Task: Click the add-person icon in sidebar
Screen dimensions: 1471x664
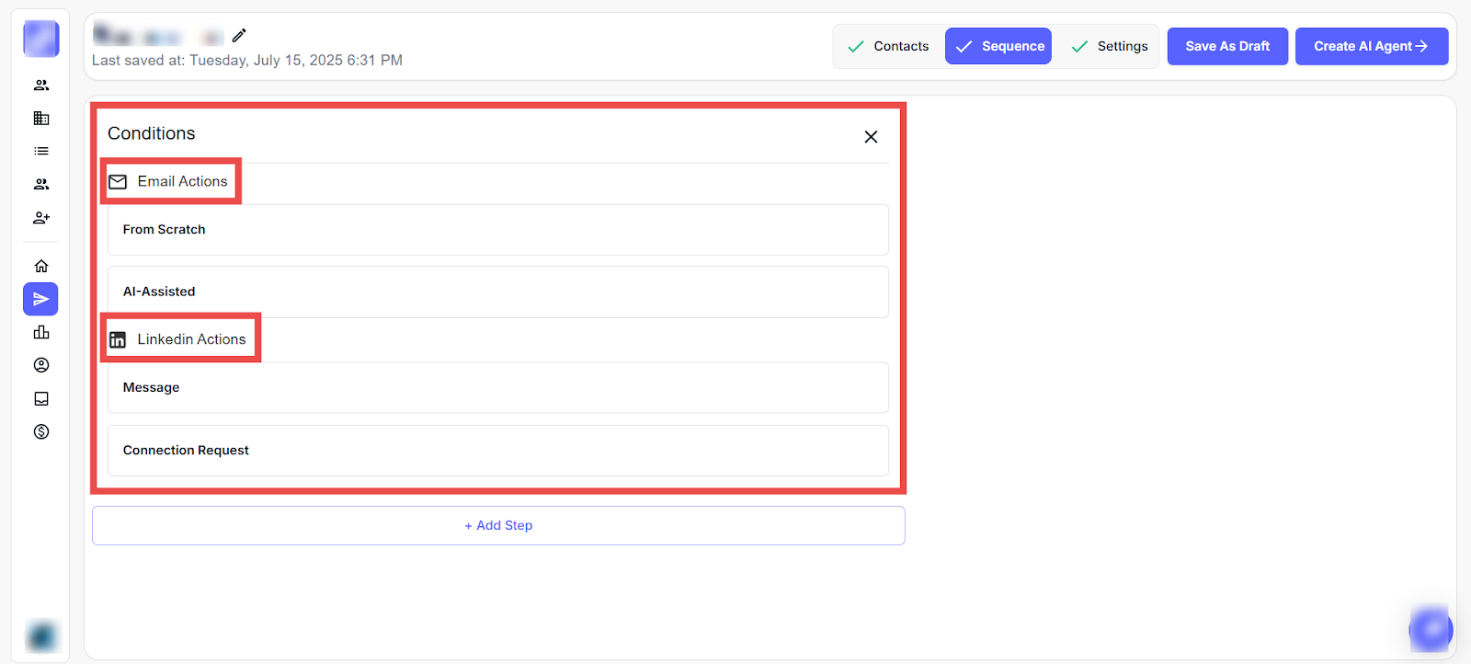Action: 41,218
